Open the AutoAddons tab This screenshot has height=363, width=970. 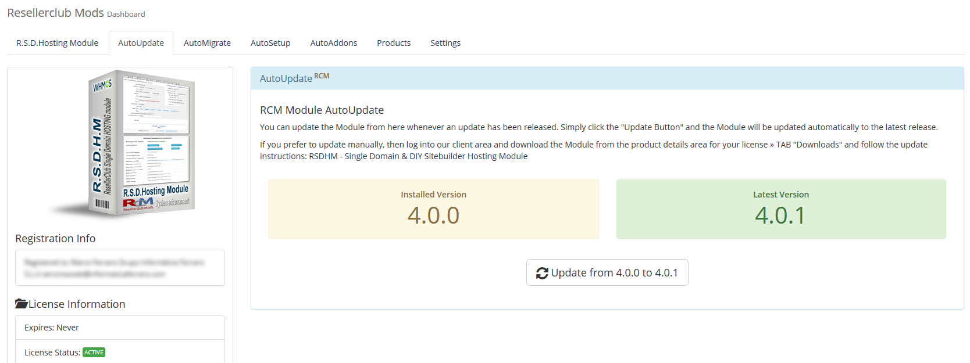click(334, 43)
